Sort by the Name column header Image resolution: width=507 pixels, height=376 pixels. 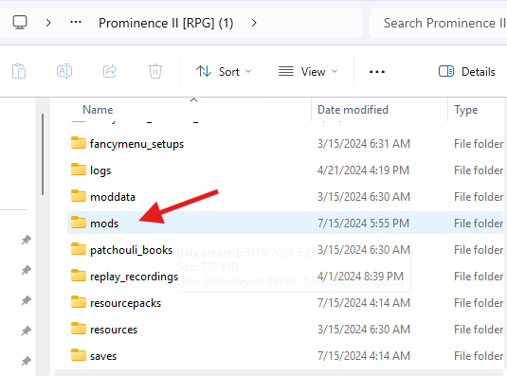pyautogui.click(x=98, y=110)
